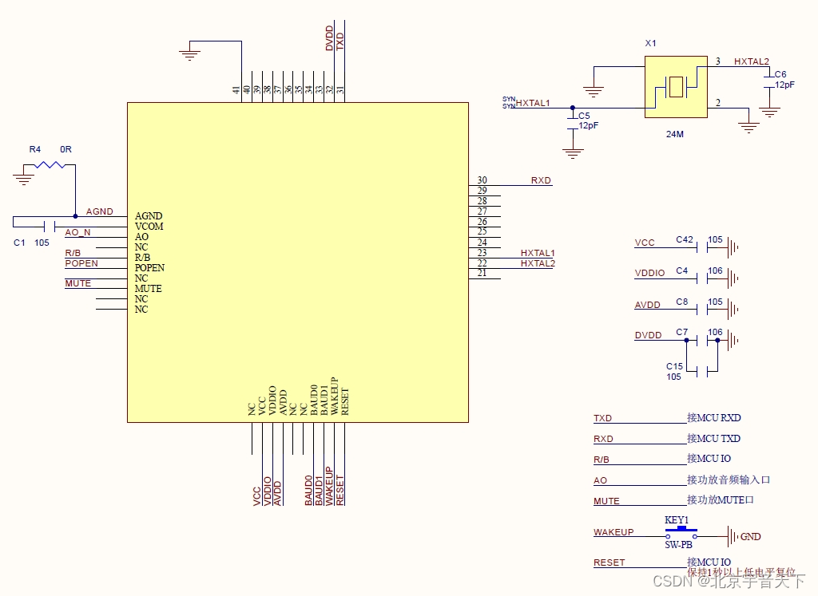Click the ground symbol after capacitor C8
The image size is (818, 596).
pos(733,309)
